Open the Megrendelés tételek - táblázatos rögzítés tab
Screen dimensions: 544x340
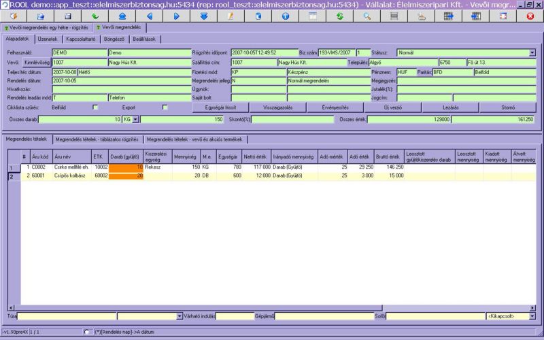pos(97,139)
